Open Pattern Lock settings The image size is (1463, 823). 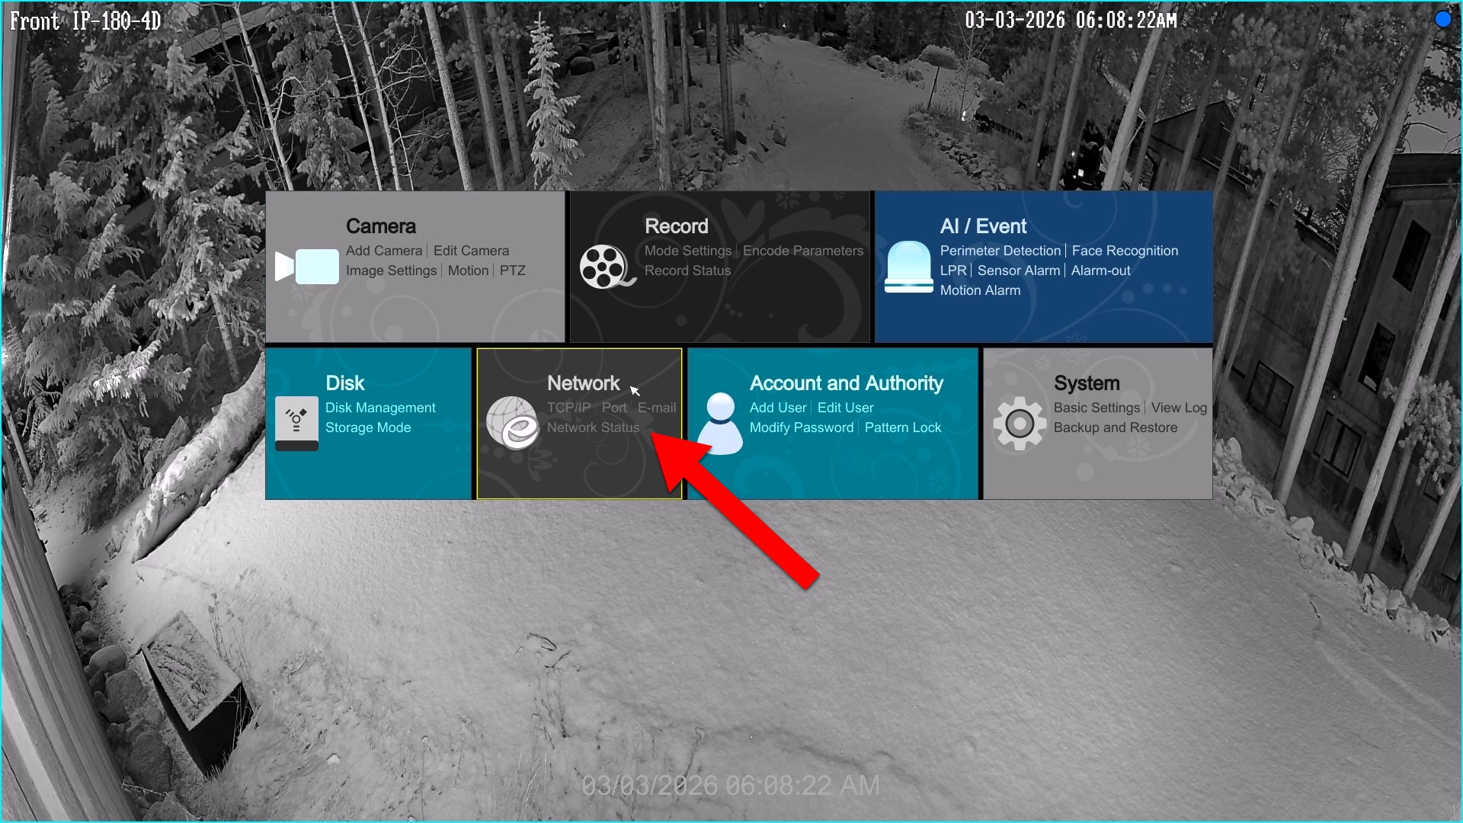(x=902, y=428)
